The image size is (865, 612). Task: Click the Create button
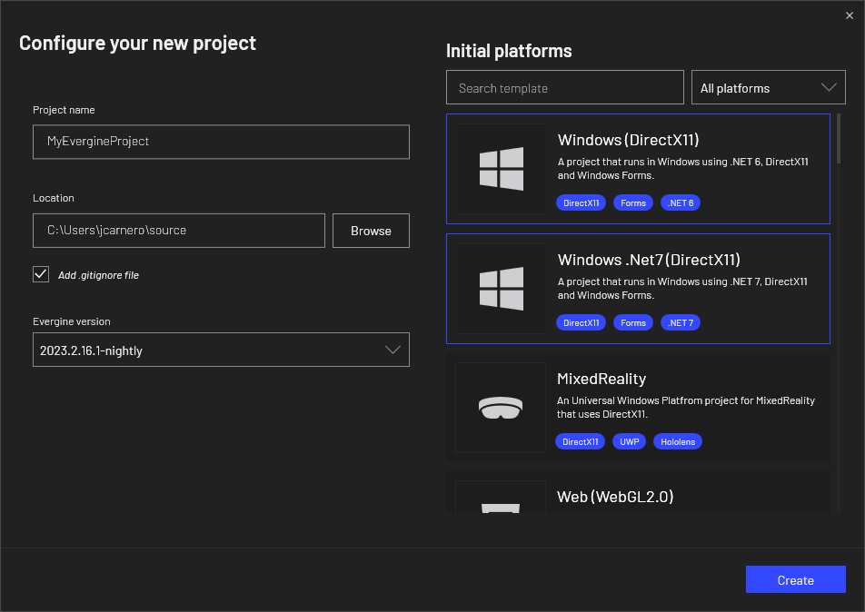point(796,579)
